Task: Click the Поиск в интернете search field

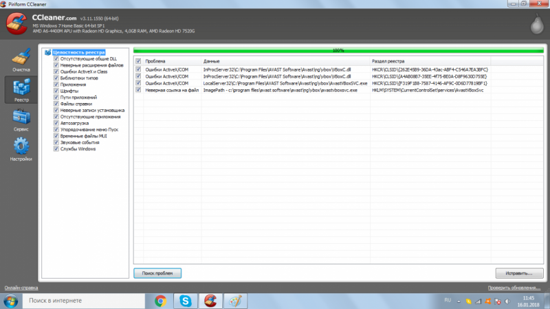Action: [84, 301]
